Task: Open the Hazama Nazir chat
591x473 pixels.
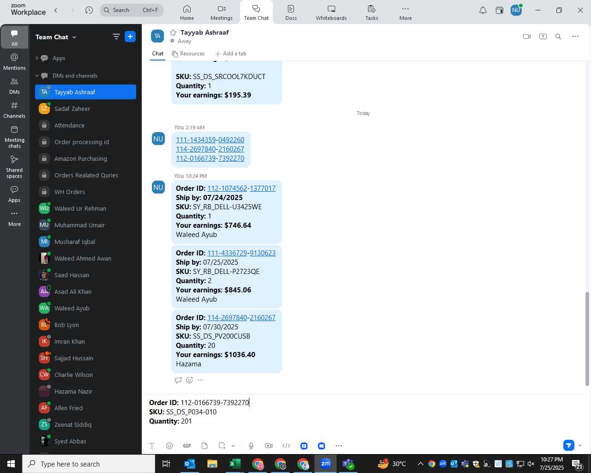Action: pos(85,391)
